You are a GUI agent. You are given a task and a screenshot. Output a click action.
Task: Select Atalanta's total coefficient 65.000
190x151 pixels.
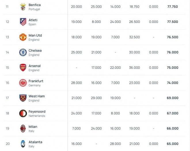(172, 144)
